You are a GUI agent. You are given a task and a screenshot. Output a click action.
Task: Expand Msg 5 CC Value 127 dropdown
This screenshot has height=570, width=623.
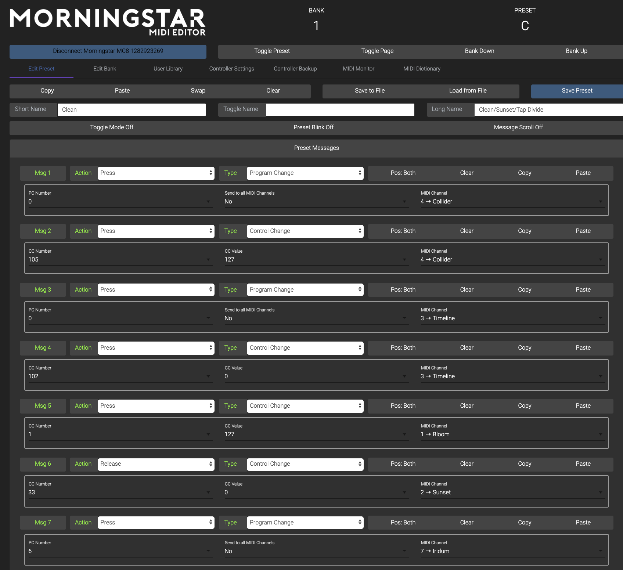click(317, 434)
